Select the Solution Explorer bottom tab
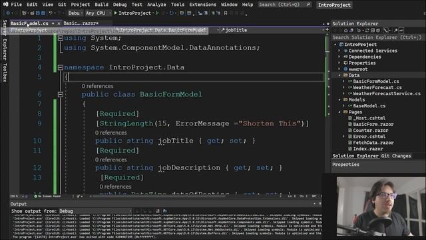Viewport: 426px width, 240px height. pyautogui.click(x=355, y=156)
